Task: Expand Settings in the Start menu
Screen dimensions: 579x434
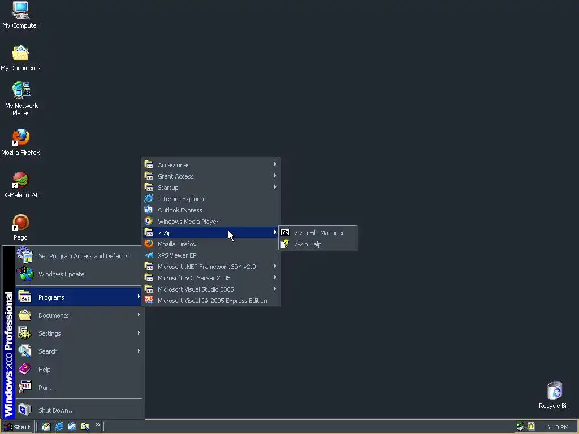Action: click(79, 333)
